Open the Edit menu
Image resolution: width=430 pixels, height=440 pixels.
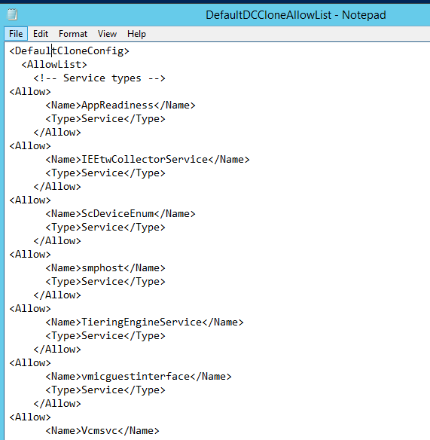[x=41, y=34]
